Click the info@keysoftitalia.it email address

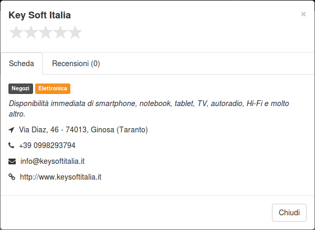[x=52, y=161]
